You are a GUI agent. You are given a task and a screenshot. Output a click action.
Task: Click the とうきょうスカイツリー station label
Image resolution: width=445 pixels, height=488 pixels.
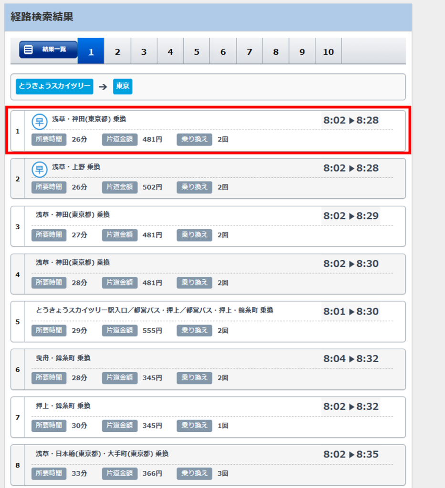click(54, 86)
